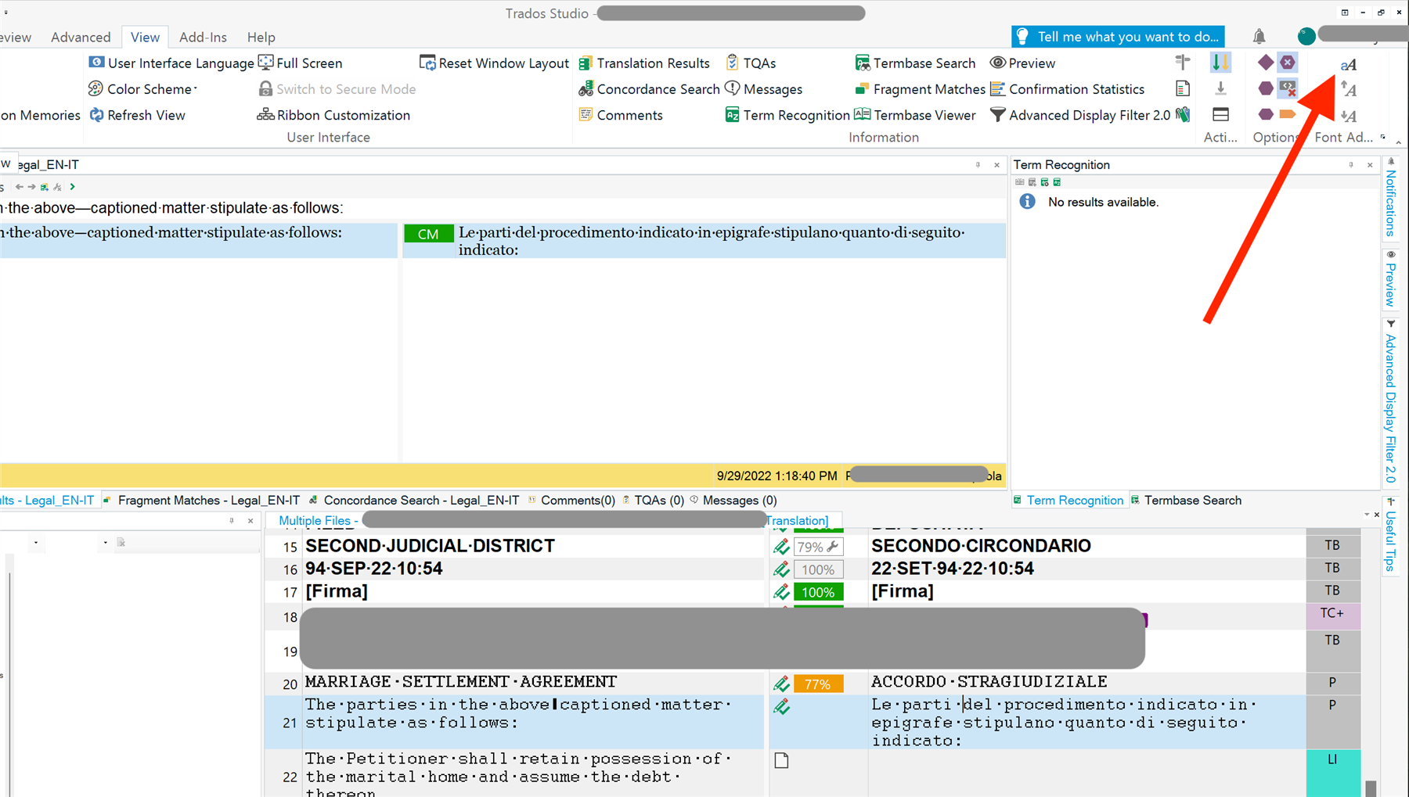This screenshot has width=1409, height=797.
Task: Open Term Recognition from the ribbon
Action: tap(787, 115)
